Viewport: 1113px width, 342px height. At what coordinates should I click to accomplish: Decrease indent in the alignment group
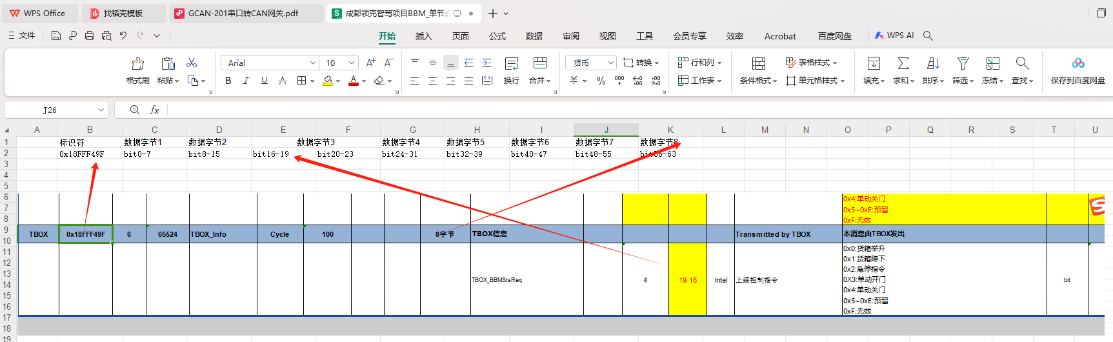(469, 63)
